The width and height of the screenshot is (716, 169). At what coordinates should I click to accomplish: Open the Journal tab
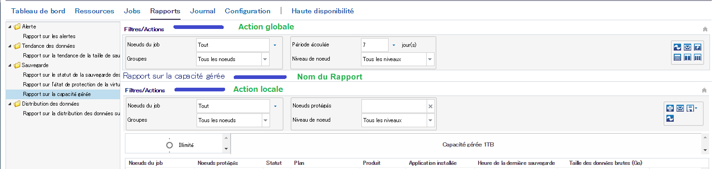pos(203,11)
